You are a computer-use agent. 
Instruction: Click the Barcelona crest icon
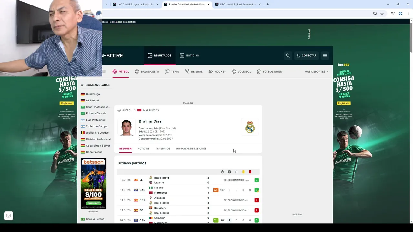[x=151, y=208]
